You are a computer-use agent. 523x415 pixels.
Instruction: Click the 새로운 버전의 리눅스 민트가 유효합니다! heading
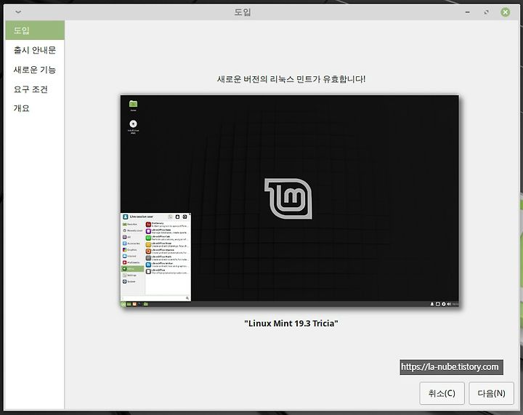(x=291, y=79)
